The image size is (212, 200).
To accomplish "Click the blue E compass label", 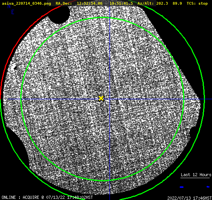I will (13, 12).
